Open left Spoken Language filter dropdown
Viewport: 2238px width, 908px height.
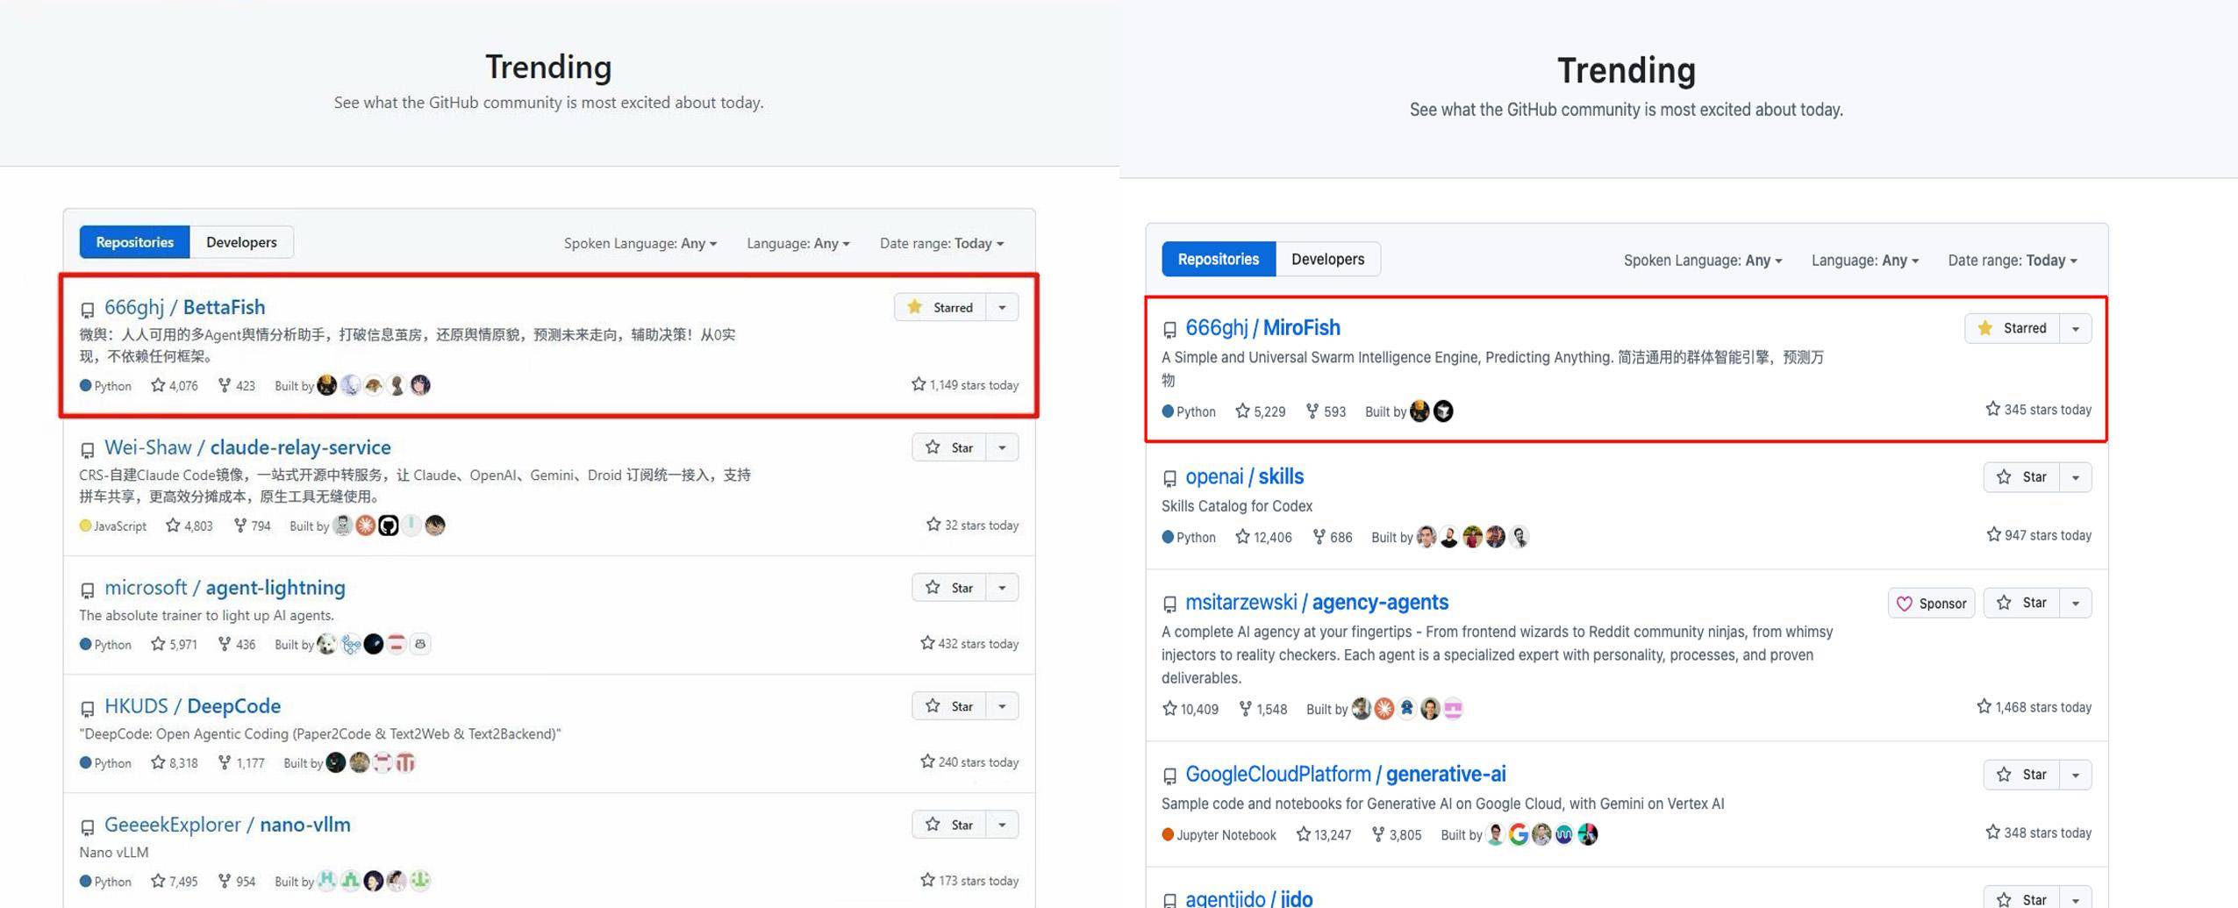click(640, 243)
